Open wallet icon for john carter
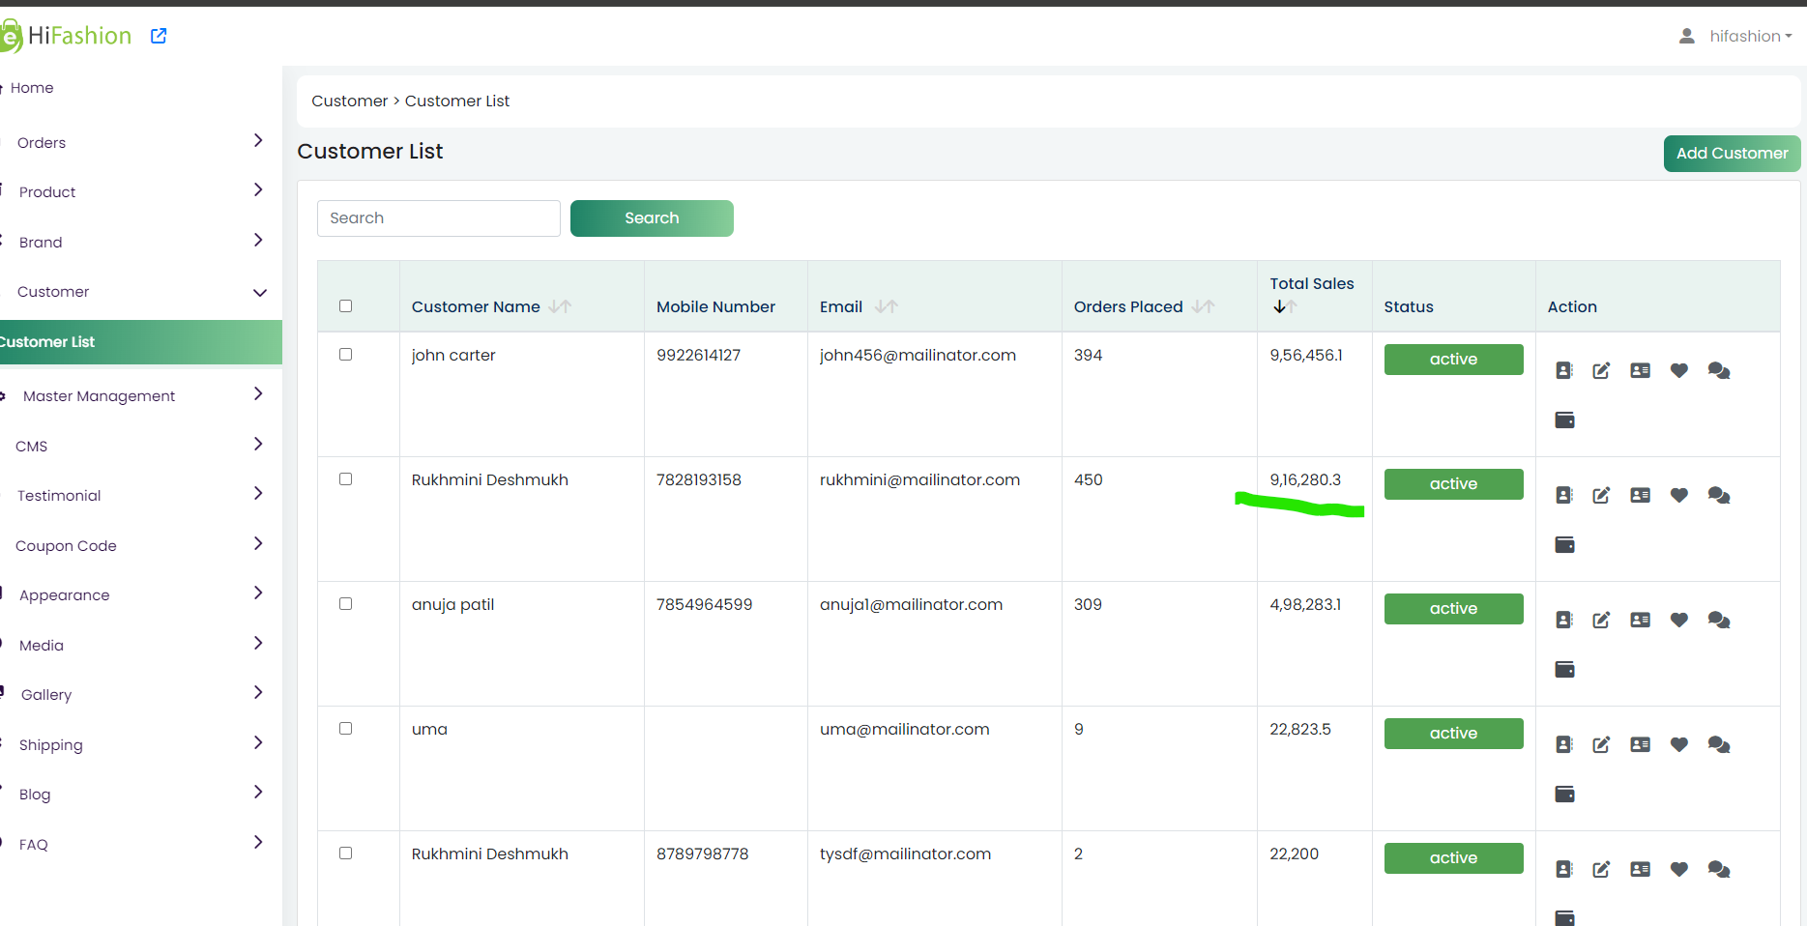 pos(1565,420)
